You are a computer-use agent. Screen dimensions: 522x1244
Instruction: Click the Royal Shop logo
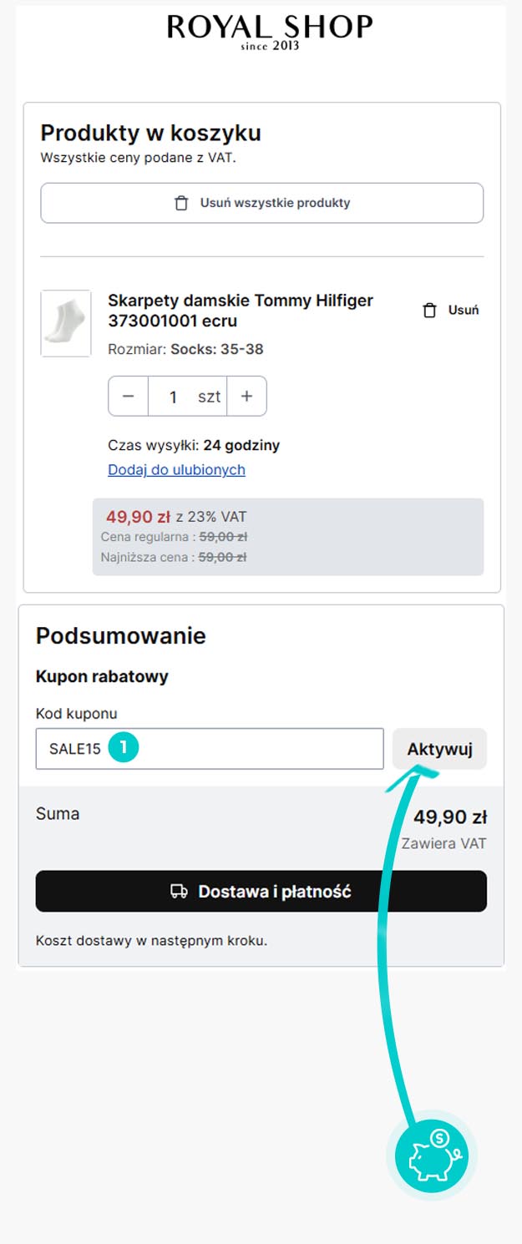[x=270, y=33]
